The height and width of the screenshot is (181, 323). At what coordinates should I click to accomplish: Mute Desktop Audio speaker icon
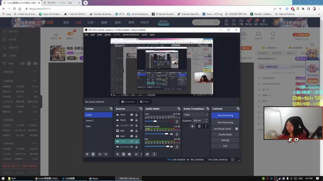[x=172, y=134]
